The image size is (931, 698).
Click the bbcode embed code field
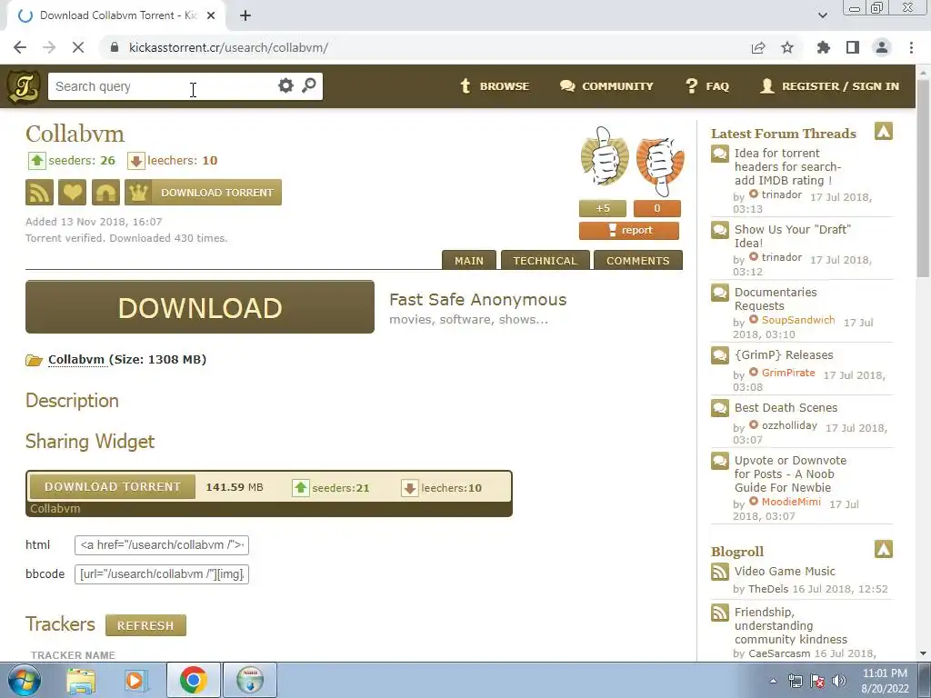(162, 574)
